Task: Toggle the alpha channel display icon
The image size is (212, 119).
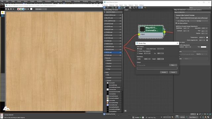Action: 26,9
